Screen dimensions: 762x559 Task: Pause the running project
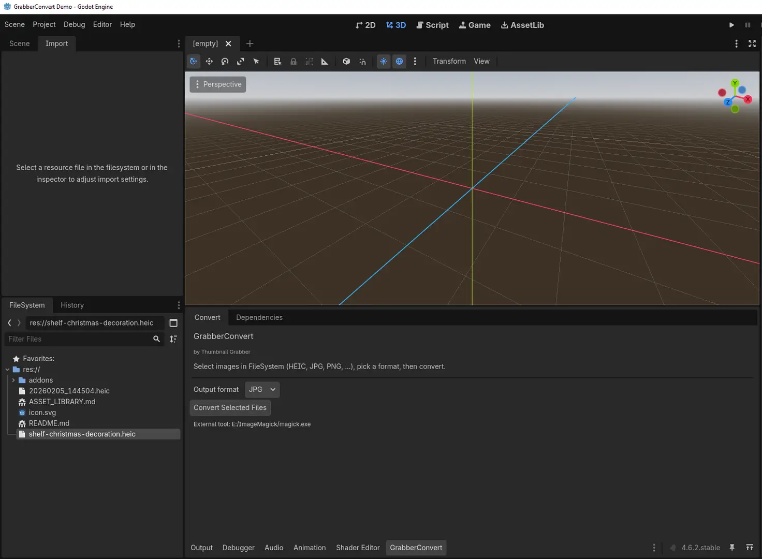[x=748, y=25]
